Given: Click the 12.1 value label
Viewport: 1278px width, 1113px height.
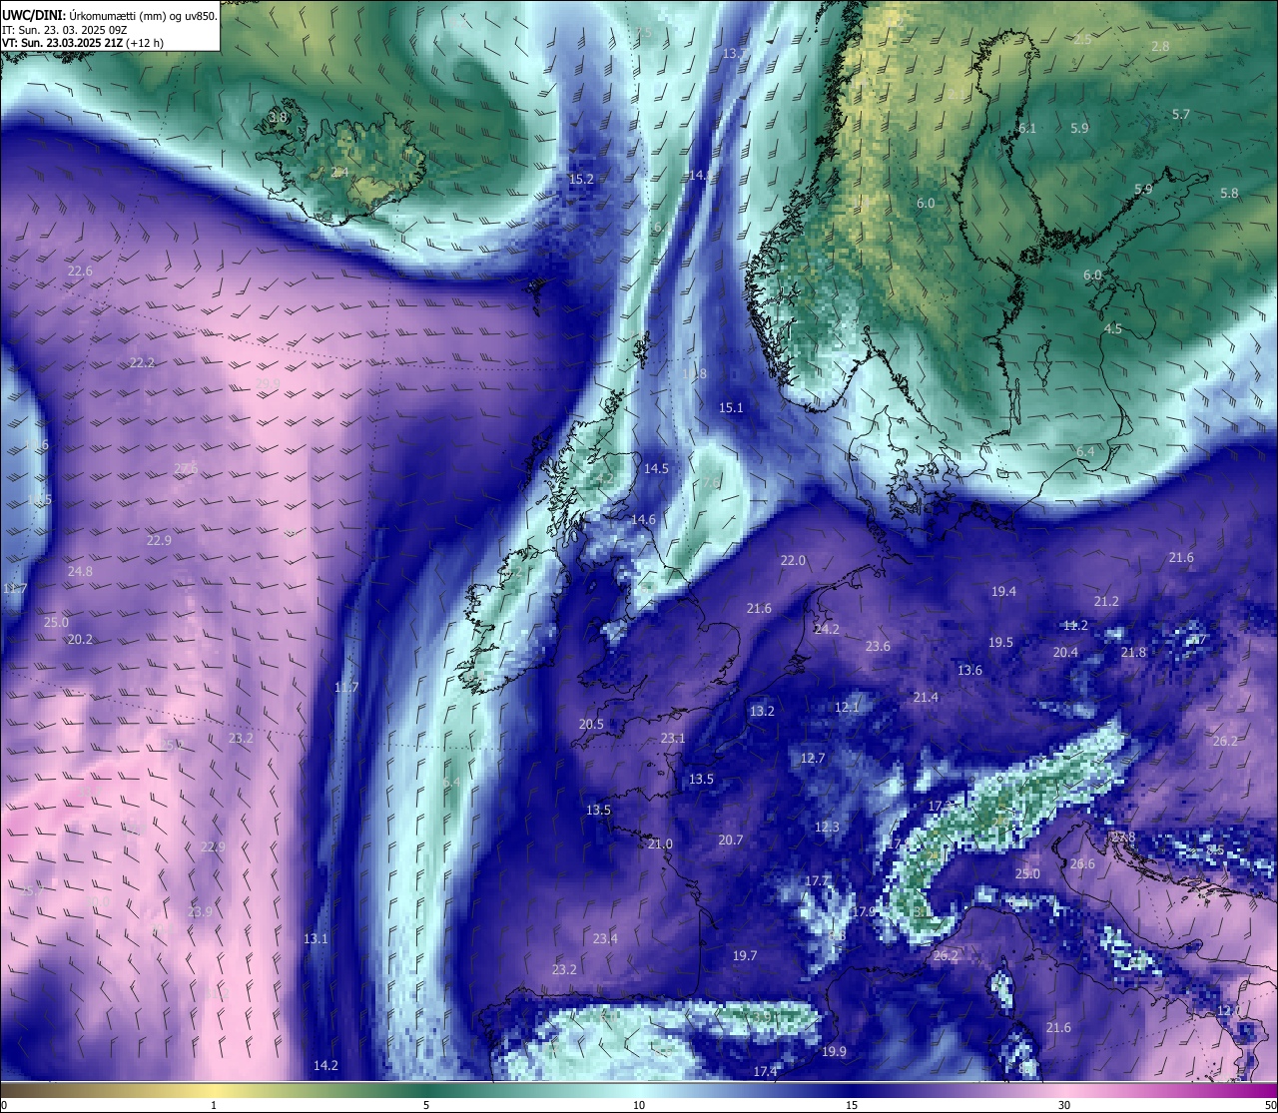Looking at the screenshot, I should (847, 707).
